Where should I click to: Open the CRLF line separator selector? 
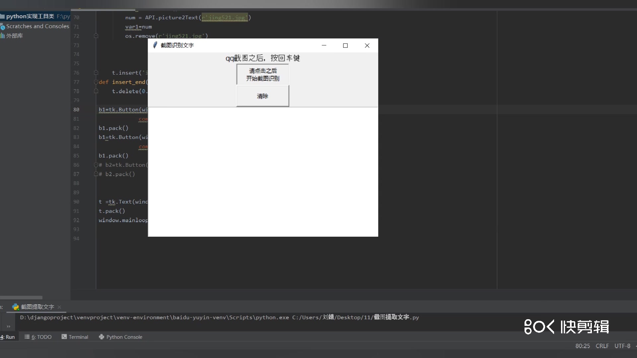point(602,346)
